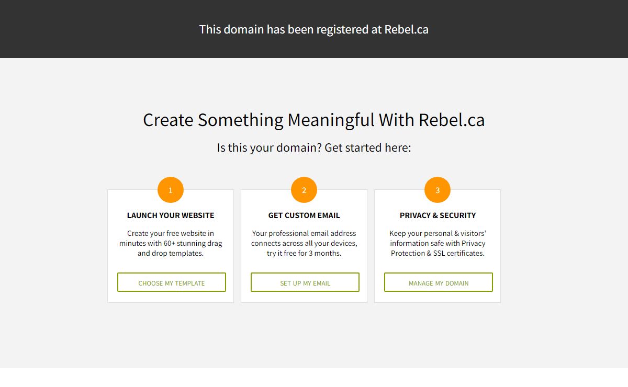628x387 pixels.
Task: Select the Launch Your Website heading
Action: tap(171, 215)
